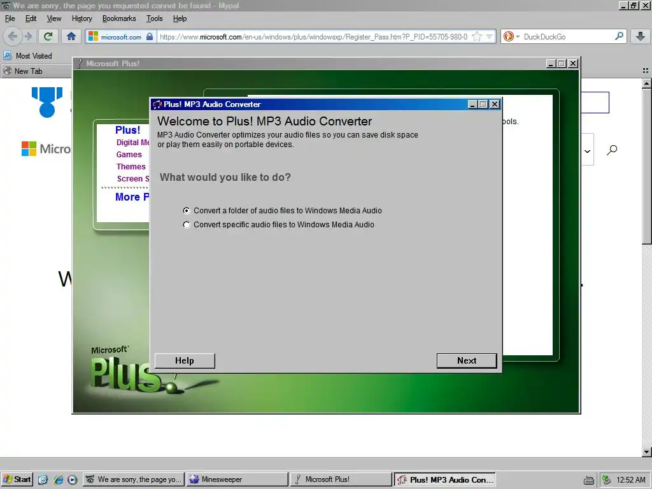Image resolution: width=652 pixels, height=489 pixels.
Task: Click the search magnifier on the Microsoft page
Action: 612,150
